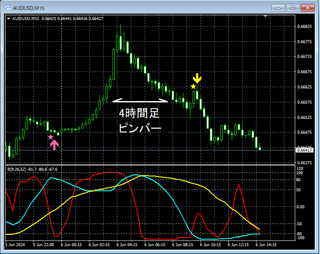Click the AUDUSD,M15 window title text
Screen dimensions: 320x254
[x=29, y=8]
